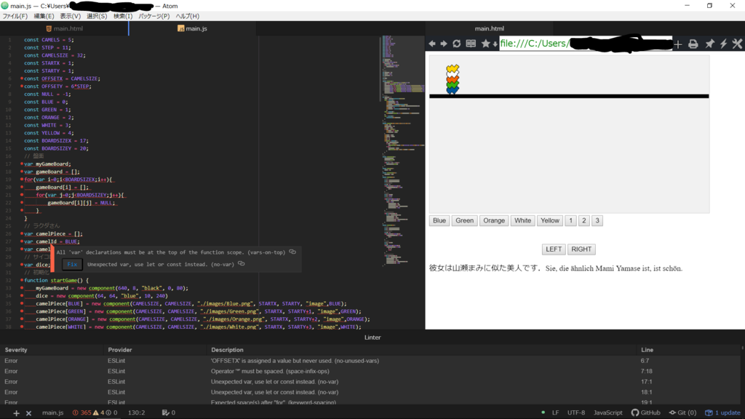Click the button labeled 3
This screenshot has width=745, height=419.
pos(597,220)
